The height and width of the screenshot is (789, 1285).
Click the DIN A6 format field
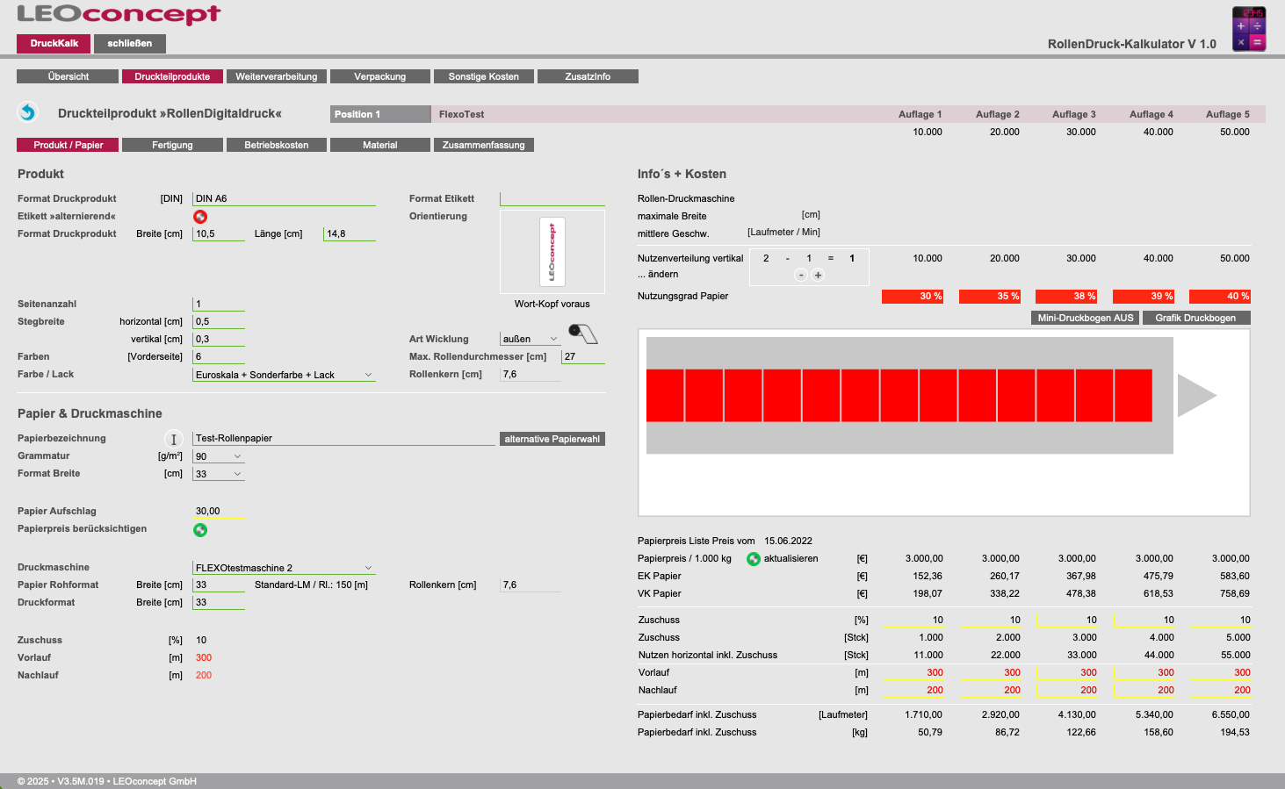point(284,198)
